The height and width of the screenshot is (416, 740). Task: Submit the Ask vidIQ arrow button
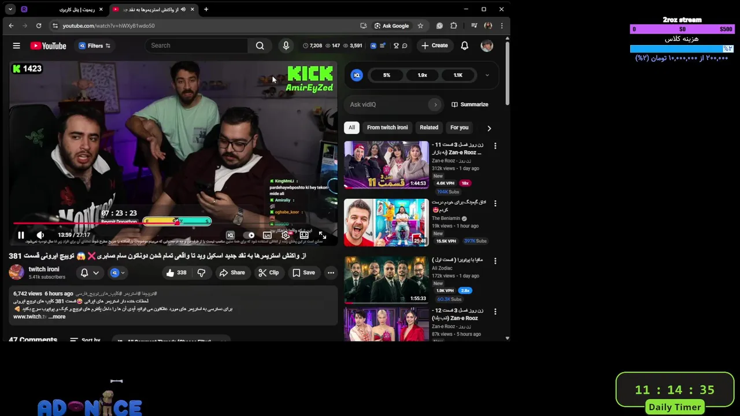pyautogui.click(x=435, y=105)
